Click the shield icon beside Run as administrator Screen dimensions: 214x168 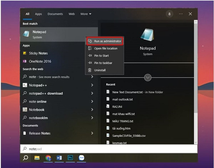click(x=90, y=41)
